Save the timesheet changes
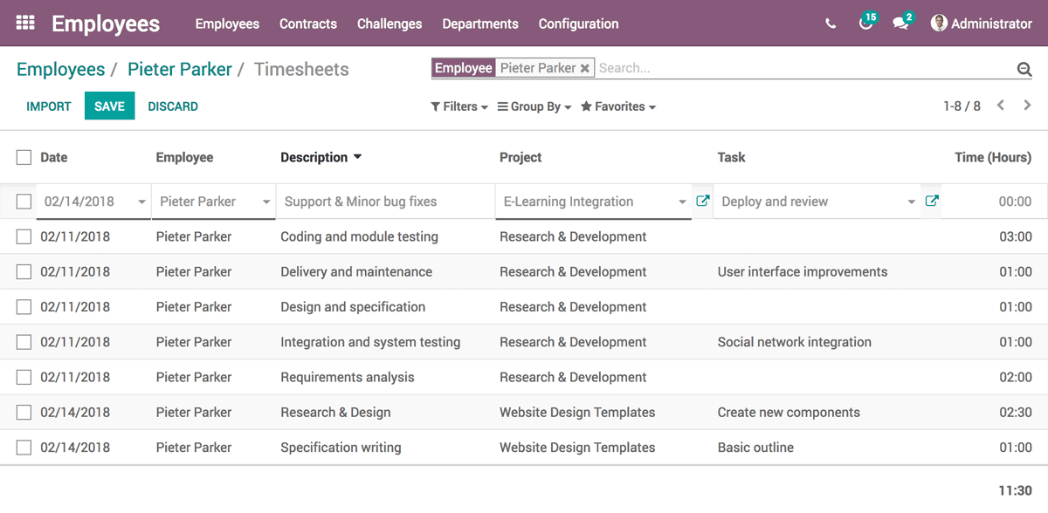 [109, 106]
